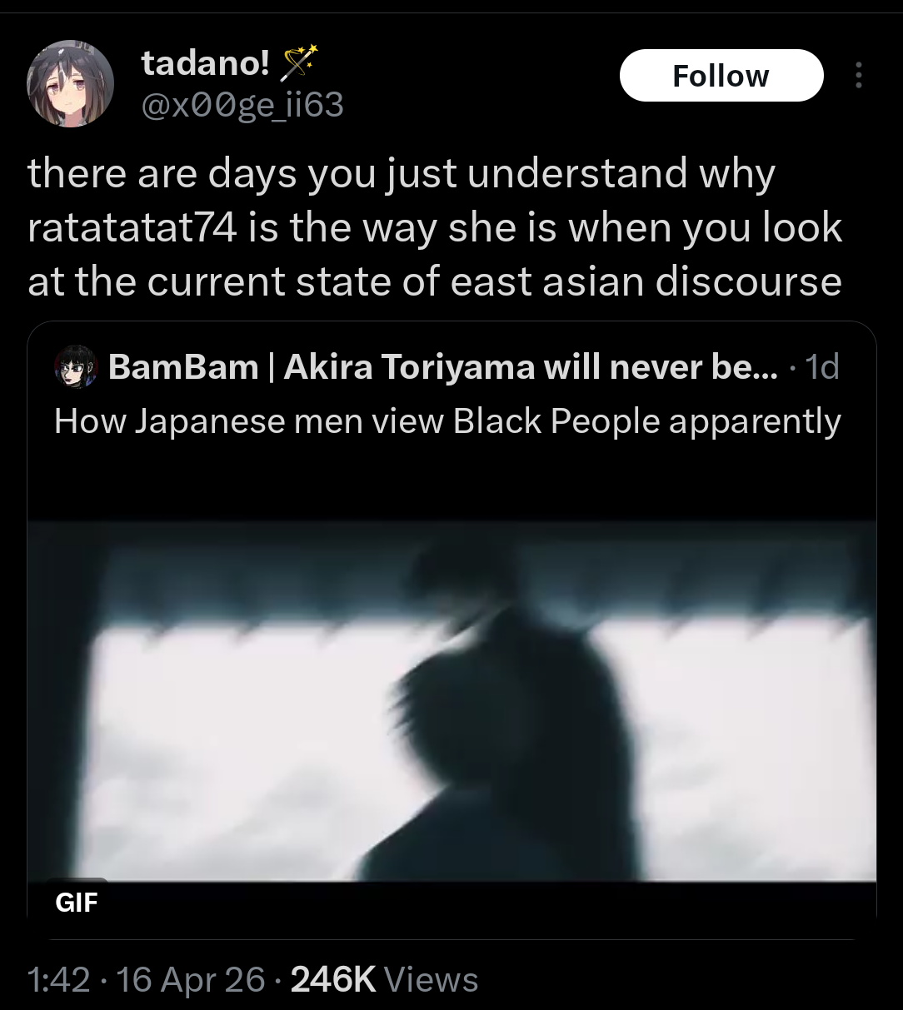Click the magic wand emoji beside tadano!
The width and height of the screenshot is (903, 1010).
(x=300, y=62)
